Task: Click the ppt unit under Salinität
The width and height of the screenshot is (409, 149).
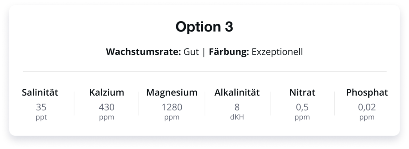Action: (41, 117)
